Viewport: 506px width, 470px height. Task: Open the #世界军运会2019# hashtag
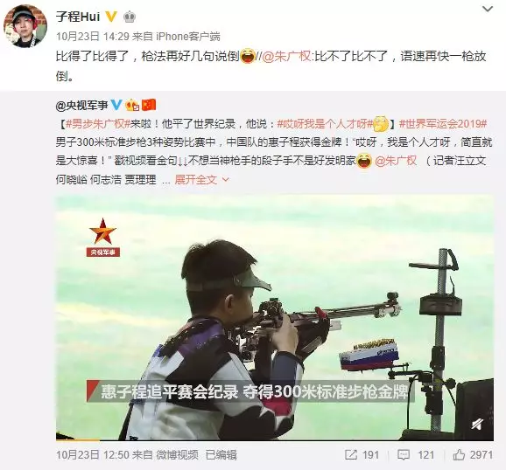(x=443, y=124)
